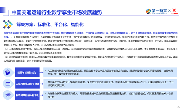Click the 三维可视化云平台 description panel
This screenshot has width=182, height=110.
[x=110, y=84]
